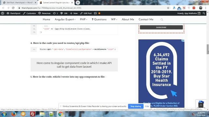Image resolution: width=209 pixels, height=117 pixels.
Task: Click heading about routes/api.php file
Action: coord(60,43)
